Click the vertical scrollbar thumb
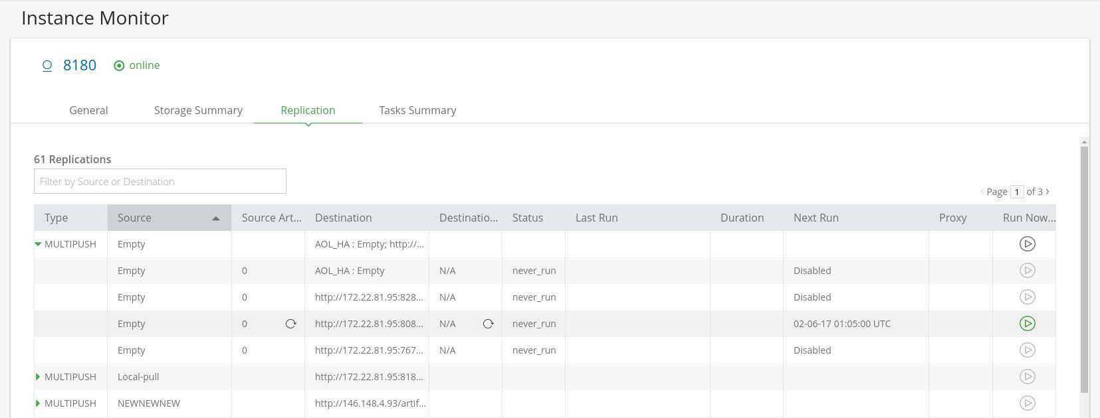The height and width of the screenshot is (418, 1100). 1085,265
